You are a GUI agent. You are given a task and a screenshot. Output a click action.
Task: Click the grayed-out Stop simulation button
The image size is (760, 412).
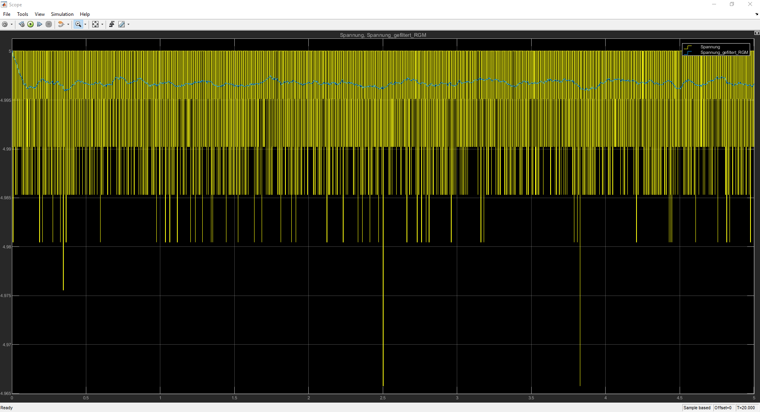click(x=49, y=24)
